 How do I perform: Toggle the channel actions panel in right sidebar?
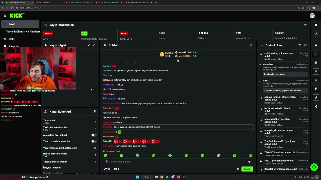[316, 89]
